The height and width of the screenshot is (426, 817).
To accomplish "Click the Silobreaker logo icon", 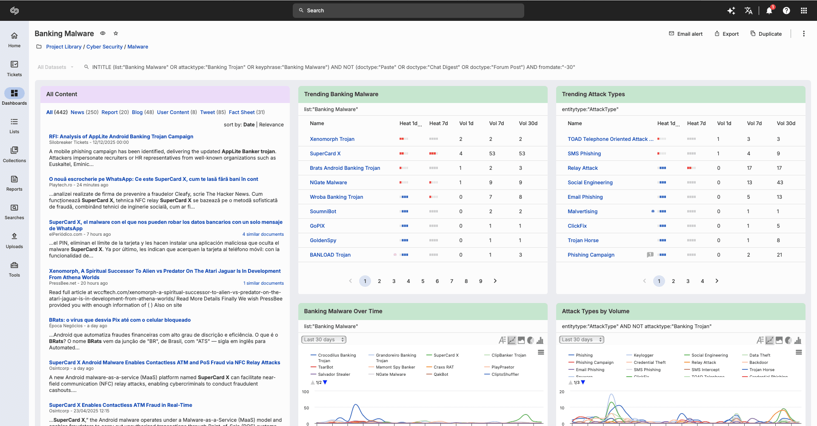I will coord(14,11).
